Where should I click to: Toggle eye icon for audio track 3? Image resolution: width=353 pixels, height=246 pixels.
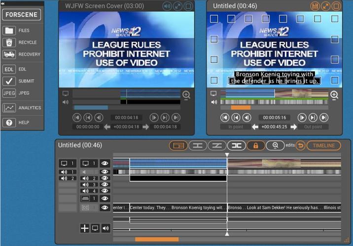(105, 184)
